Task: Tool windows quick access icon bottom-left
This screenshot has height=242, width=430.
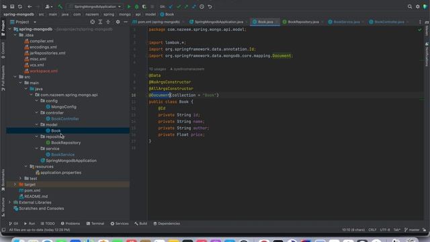Action: (3, 230)
